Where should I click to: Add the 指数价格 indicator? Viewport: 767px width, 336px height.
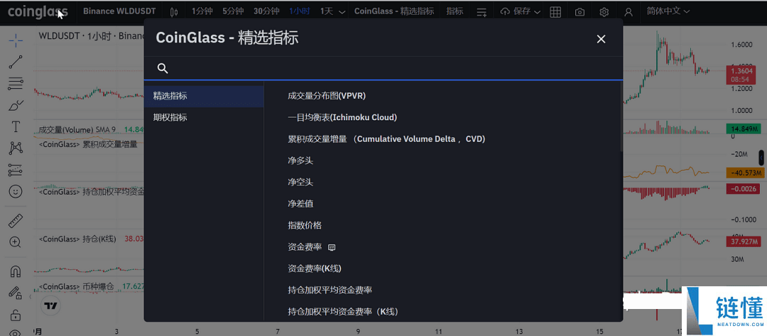click(305, 225)
